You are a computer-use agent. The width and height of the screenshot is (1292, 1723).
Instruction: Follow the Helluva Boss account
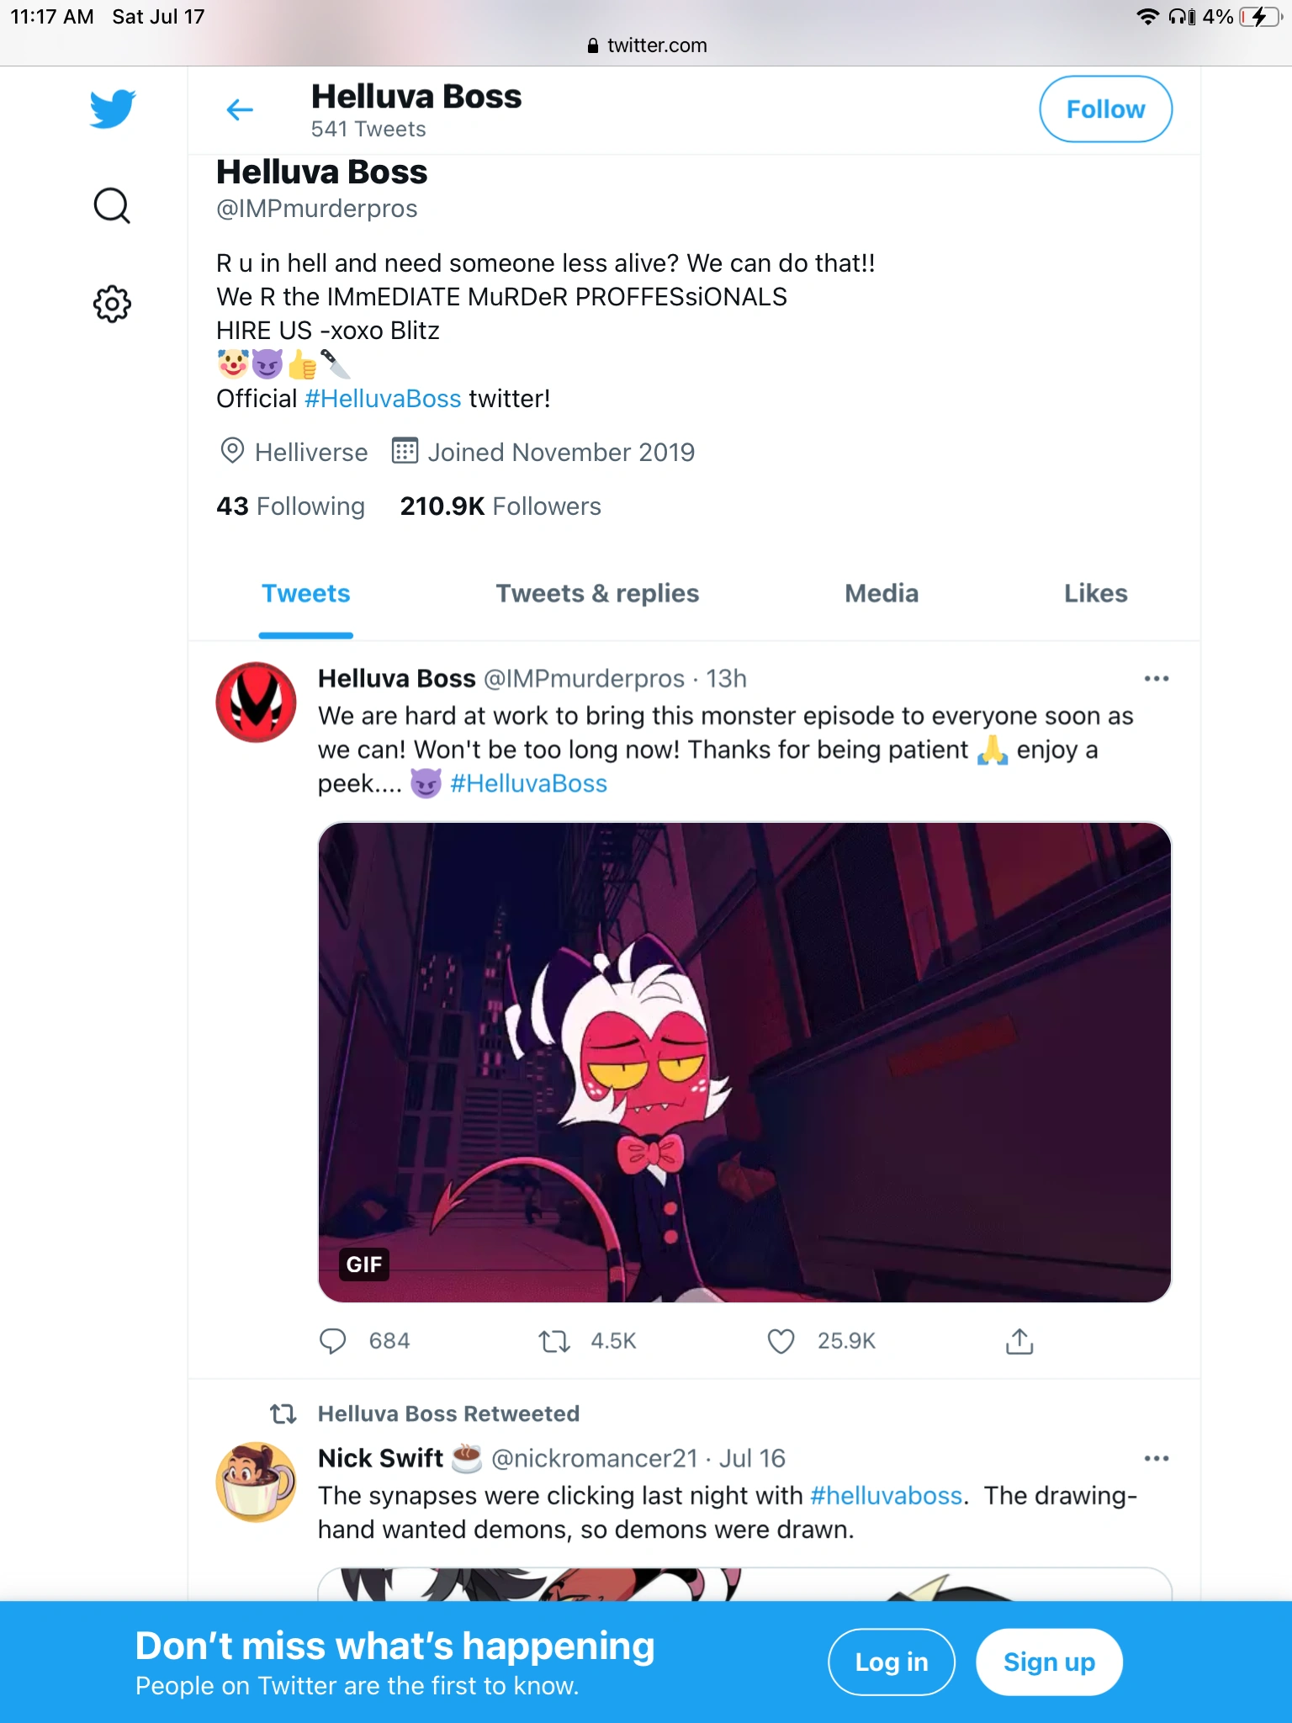pyautogui.click(x=1105, y=109)
